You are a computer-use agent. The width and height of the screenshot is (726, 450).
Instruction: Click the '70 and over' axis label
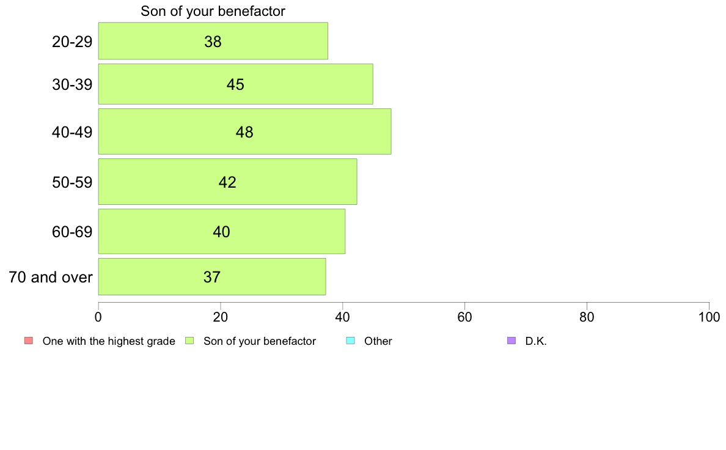[x=51, y=277]
